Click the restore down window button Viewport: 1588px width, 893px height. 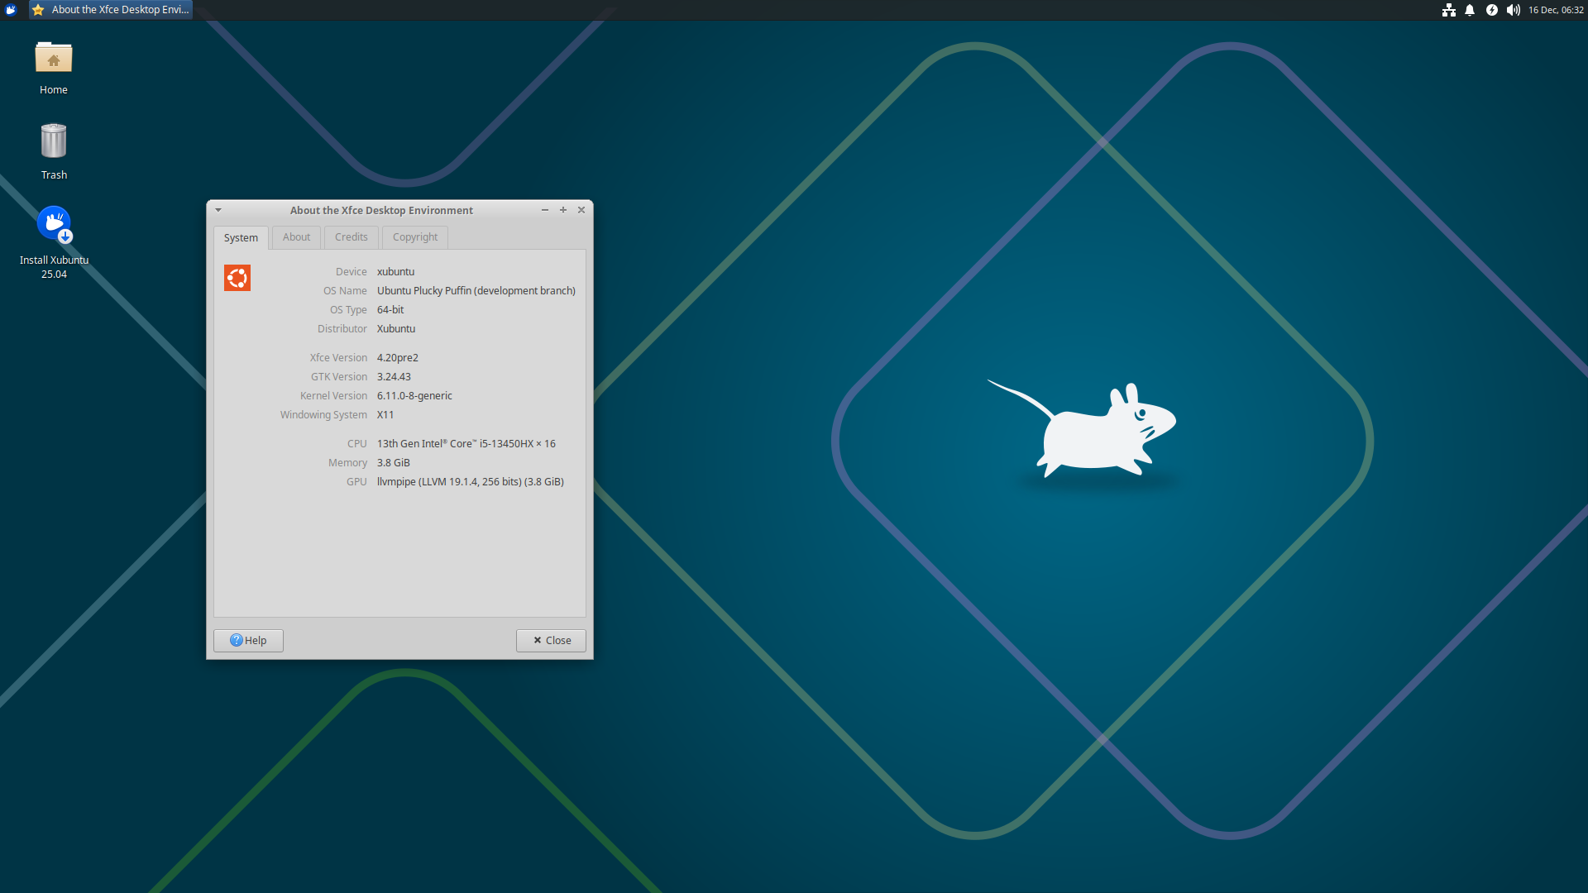(x=562, y=209)
